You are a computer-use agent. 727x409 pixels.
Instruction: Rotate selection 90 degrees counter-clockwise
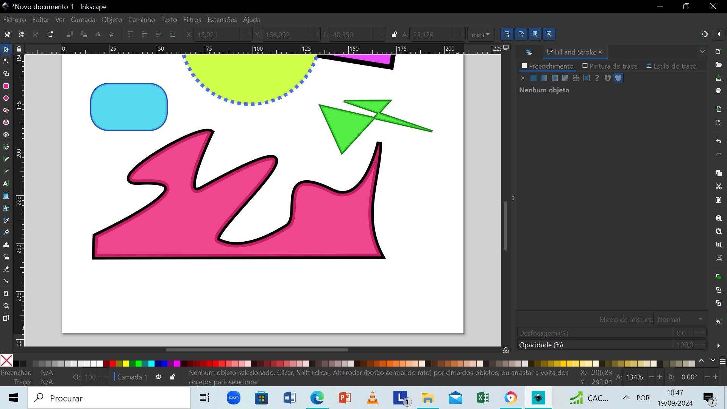(x=69, y=34)
